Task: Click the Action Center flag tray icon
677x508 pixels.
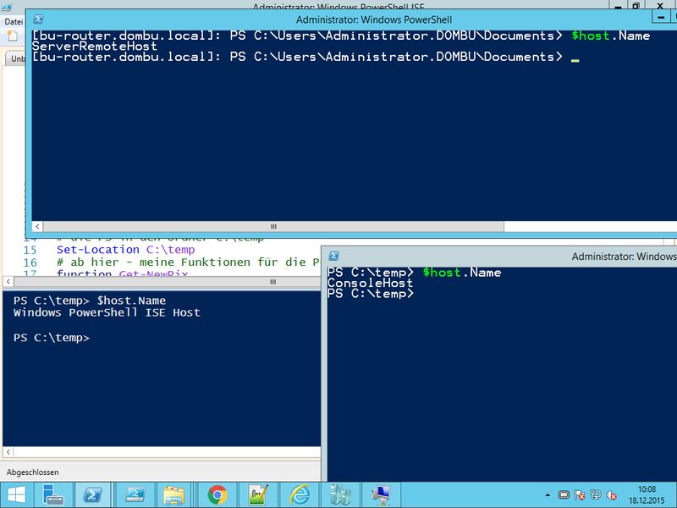Action: (580, 495)
